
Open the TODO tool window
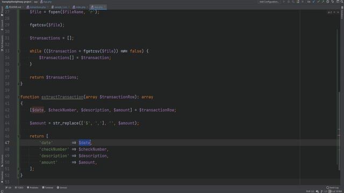tap(19, 188)
